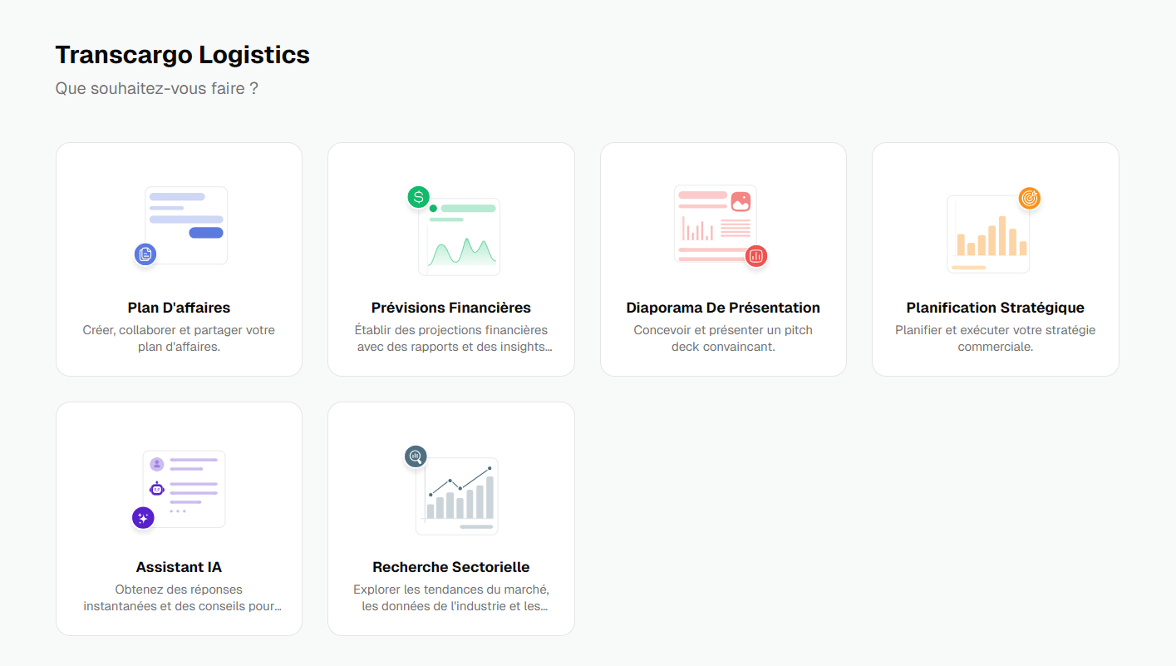Open the Plan D'affaires title
The image size is (1176, 666).
coord(179,308)
